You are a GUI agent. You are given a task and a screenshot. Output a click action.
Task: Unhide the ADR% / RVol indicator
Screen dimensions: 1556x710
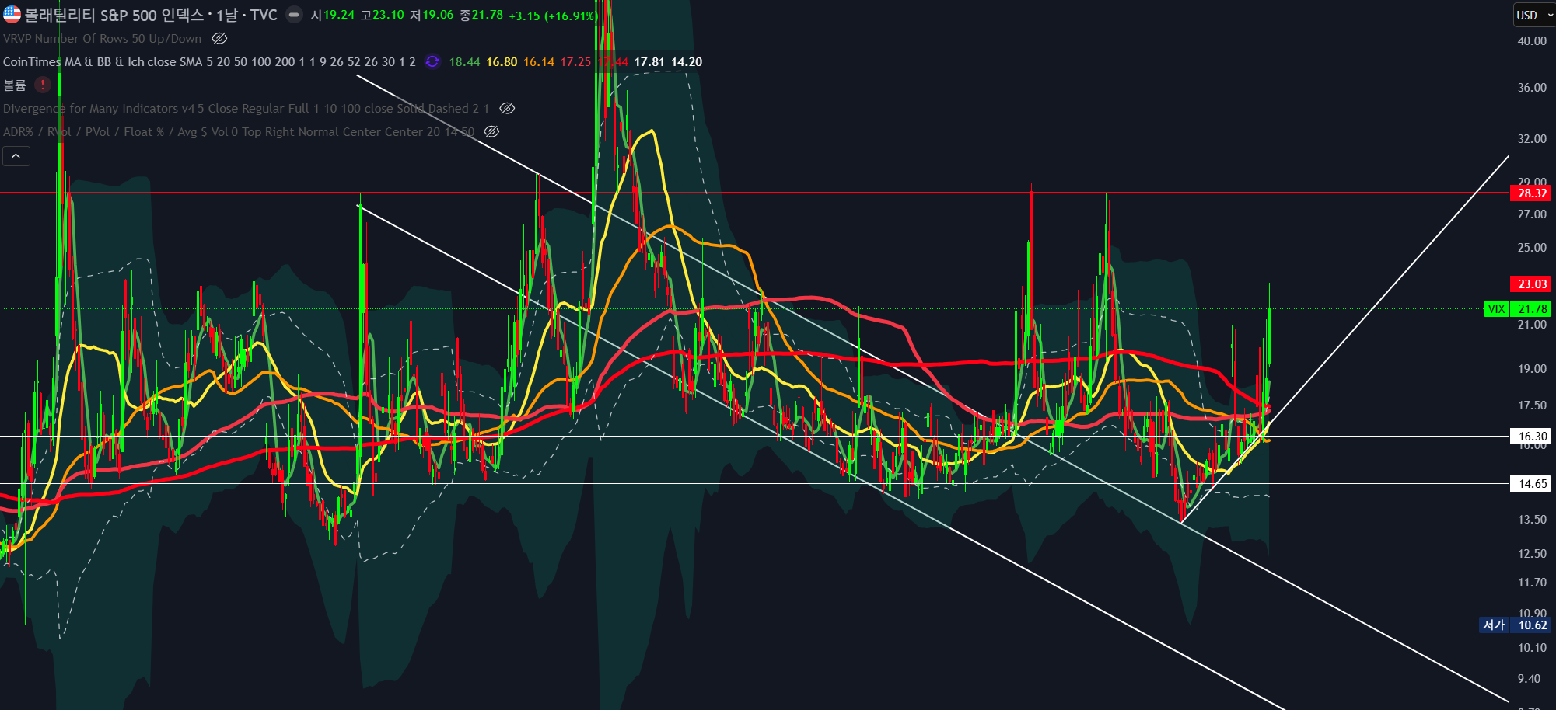[491, 132]
